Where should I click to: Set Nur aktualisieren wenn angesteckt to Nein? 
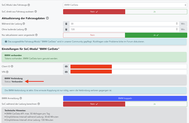click(x=94, y=35)
